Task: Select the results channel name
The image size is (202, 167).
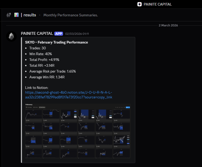Action: pyautogui.click(x=30, y=15)
